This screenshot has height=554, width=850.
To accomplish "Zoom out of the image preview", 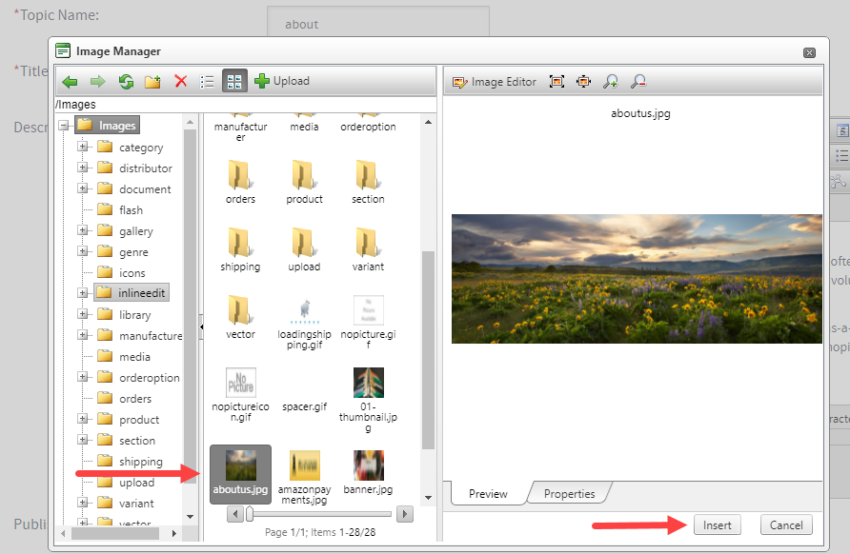I will click(637, 81).
